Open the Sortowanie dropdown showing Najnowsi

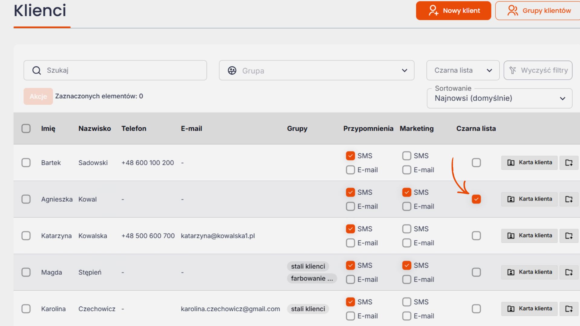click(499, 98)
